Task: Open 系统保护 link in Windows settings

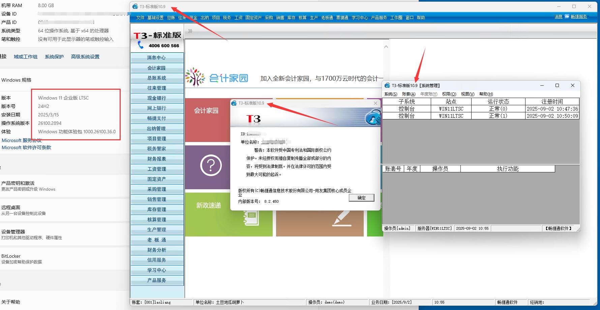Action: (x=54, y=57)
